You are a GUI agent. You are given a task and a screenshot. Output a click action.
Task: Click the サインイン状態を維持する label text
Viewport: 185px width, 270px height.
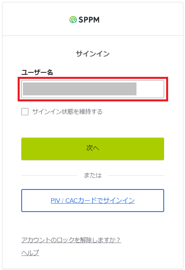[x=67, y=112]
